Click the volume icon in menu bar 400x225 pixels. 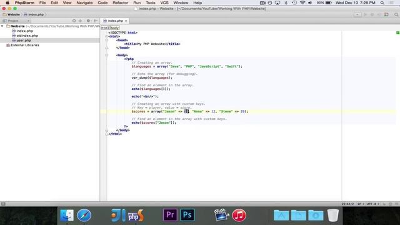tap(310, 2)
